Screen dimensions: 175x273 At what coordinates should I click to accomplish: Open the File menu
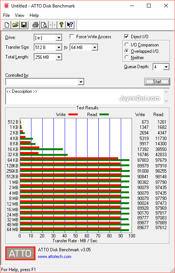coord(6,15)
